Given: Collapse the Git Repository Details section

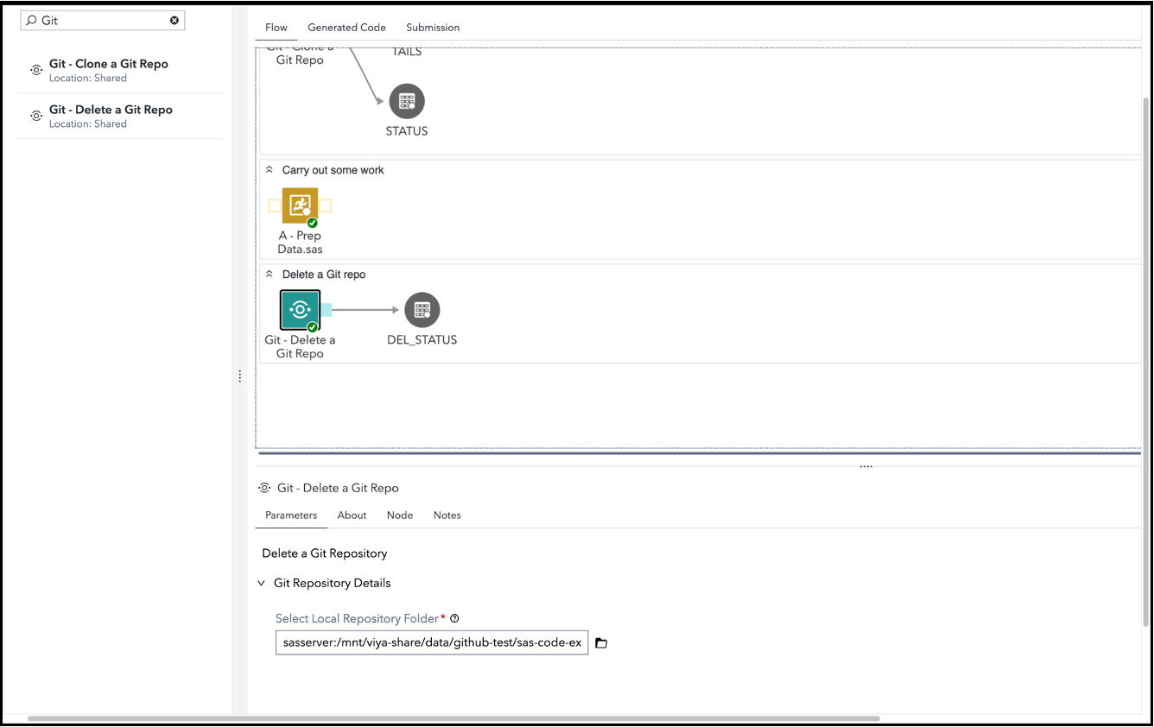Looking at the screenshot, I should coord(262,584).
